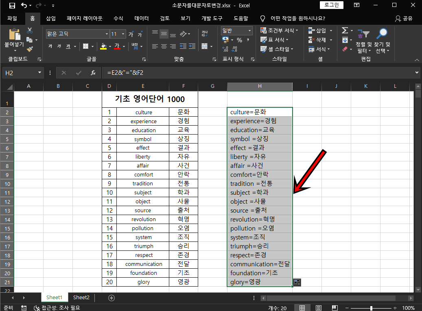Click the Page Layout view icon in status bar
This screenshot has height=311, width=422.
319,308
